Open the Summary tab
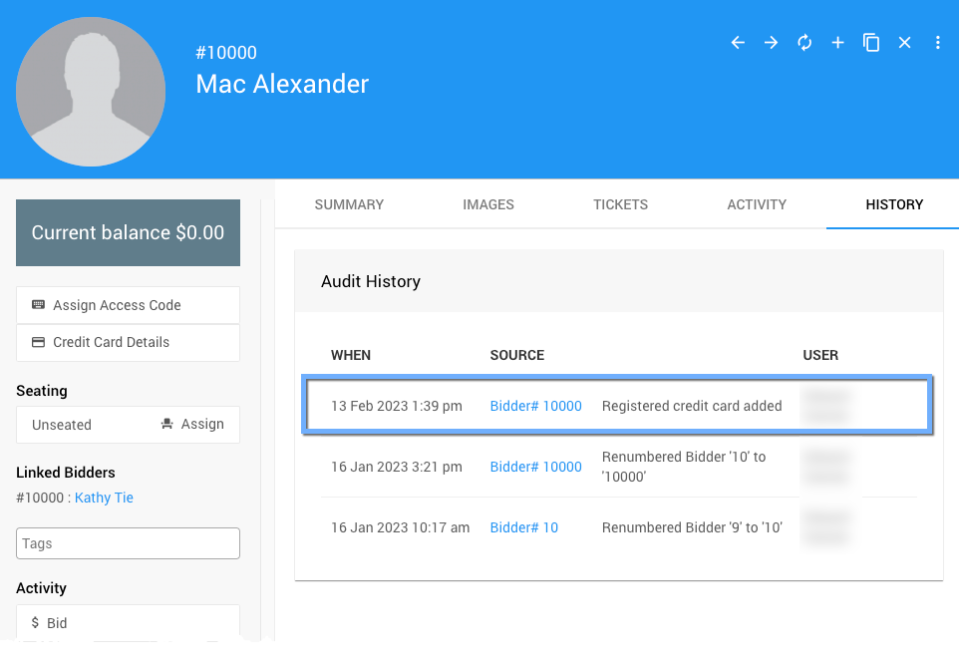959x670 pixels. point(349,204)
